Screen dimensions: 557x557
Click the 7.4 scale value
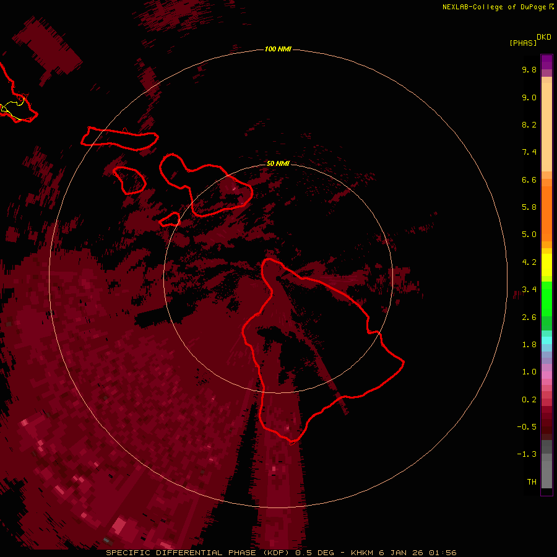pyautogui.click(x=529, y=152)
